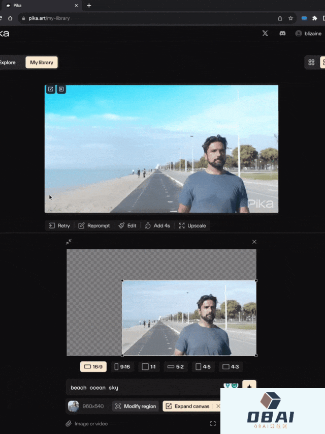
Task: Collapse the canvas editor with shrink arrows
Action: click(69, 242)
